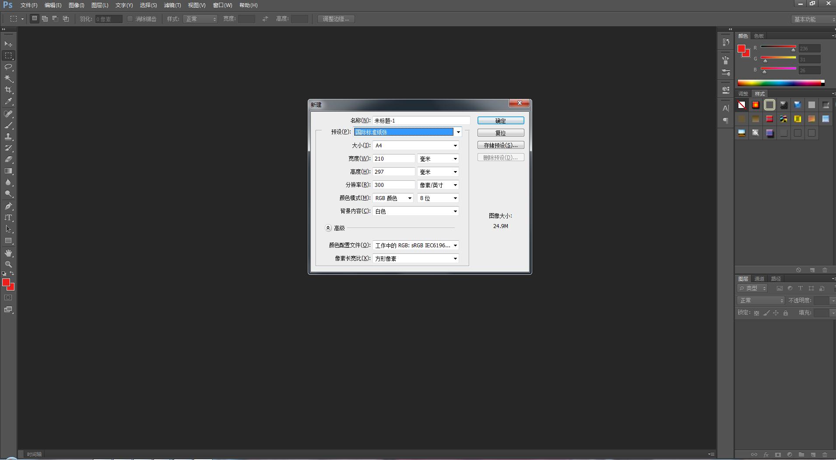This screenshot has height=460, width=836.
Task: Open the 滤镜(T) menu
Action: (172, 5)
